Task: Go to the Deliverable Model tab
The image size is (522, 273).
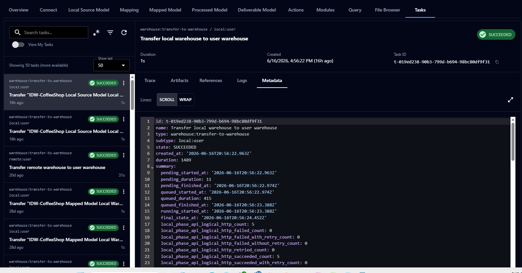Action: click(x=257, y=10)
